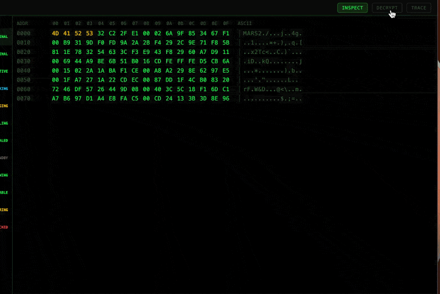Open the TRACE tab

click(419, 8)
